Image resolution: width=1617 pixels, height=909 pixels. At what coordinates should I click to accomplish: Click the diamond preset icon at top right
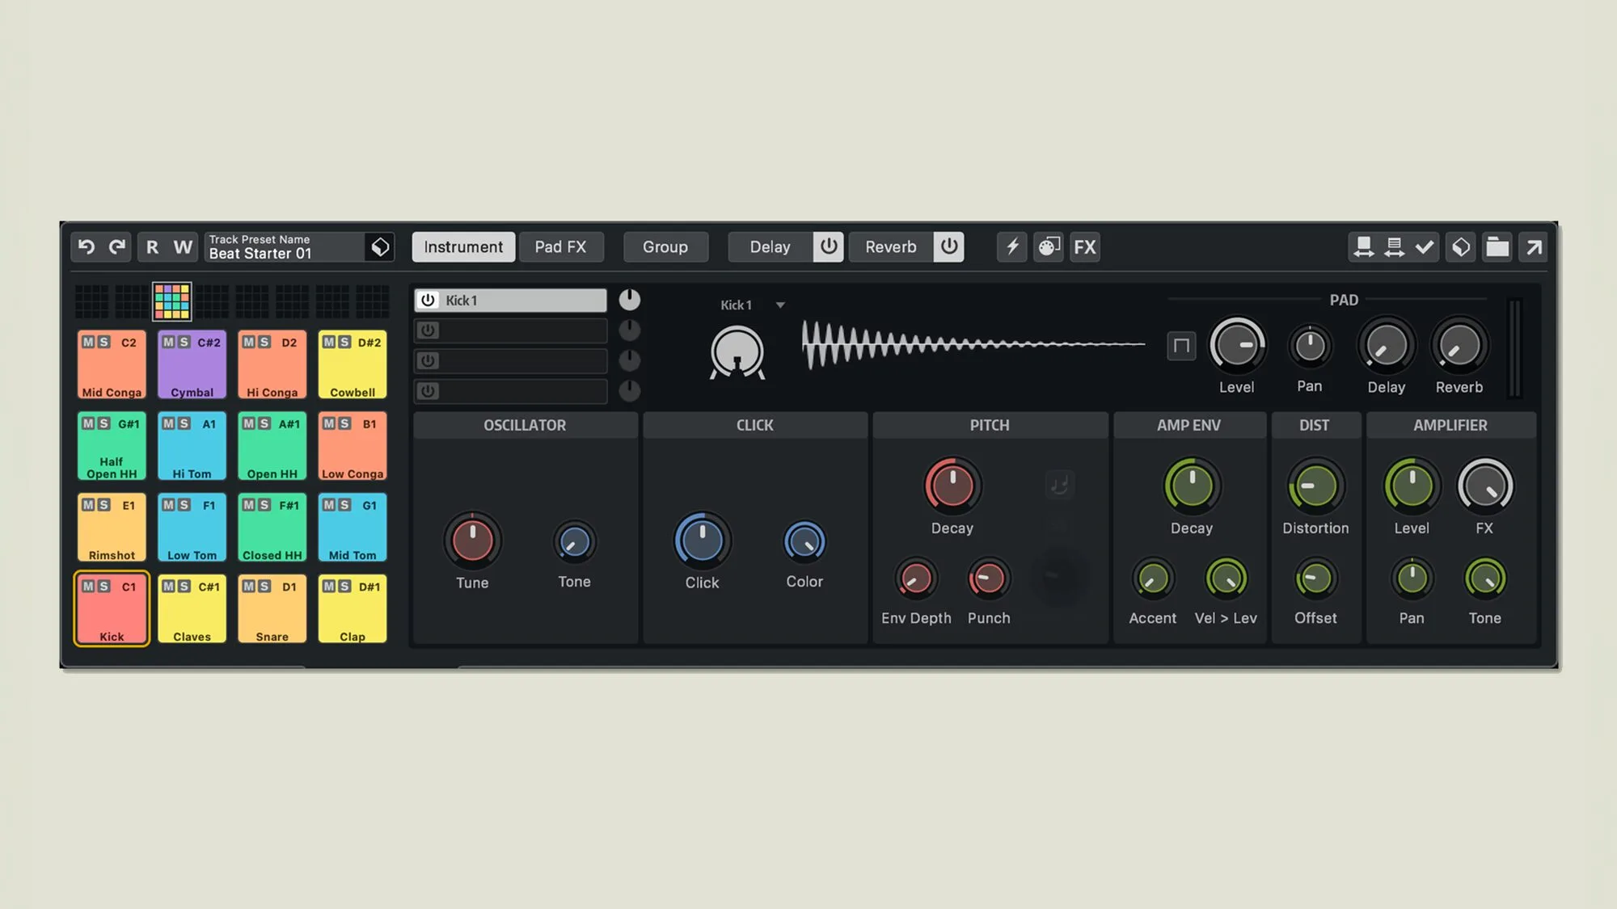tap(1461, 247)
